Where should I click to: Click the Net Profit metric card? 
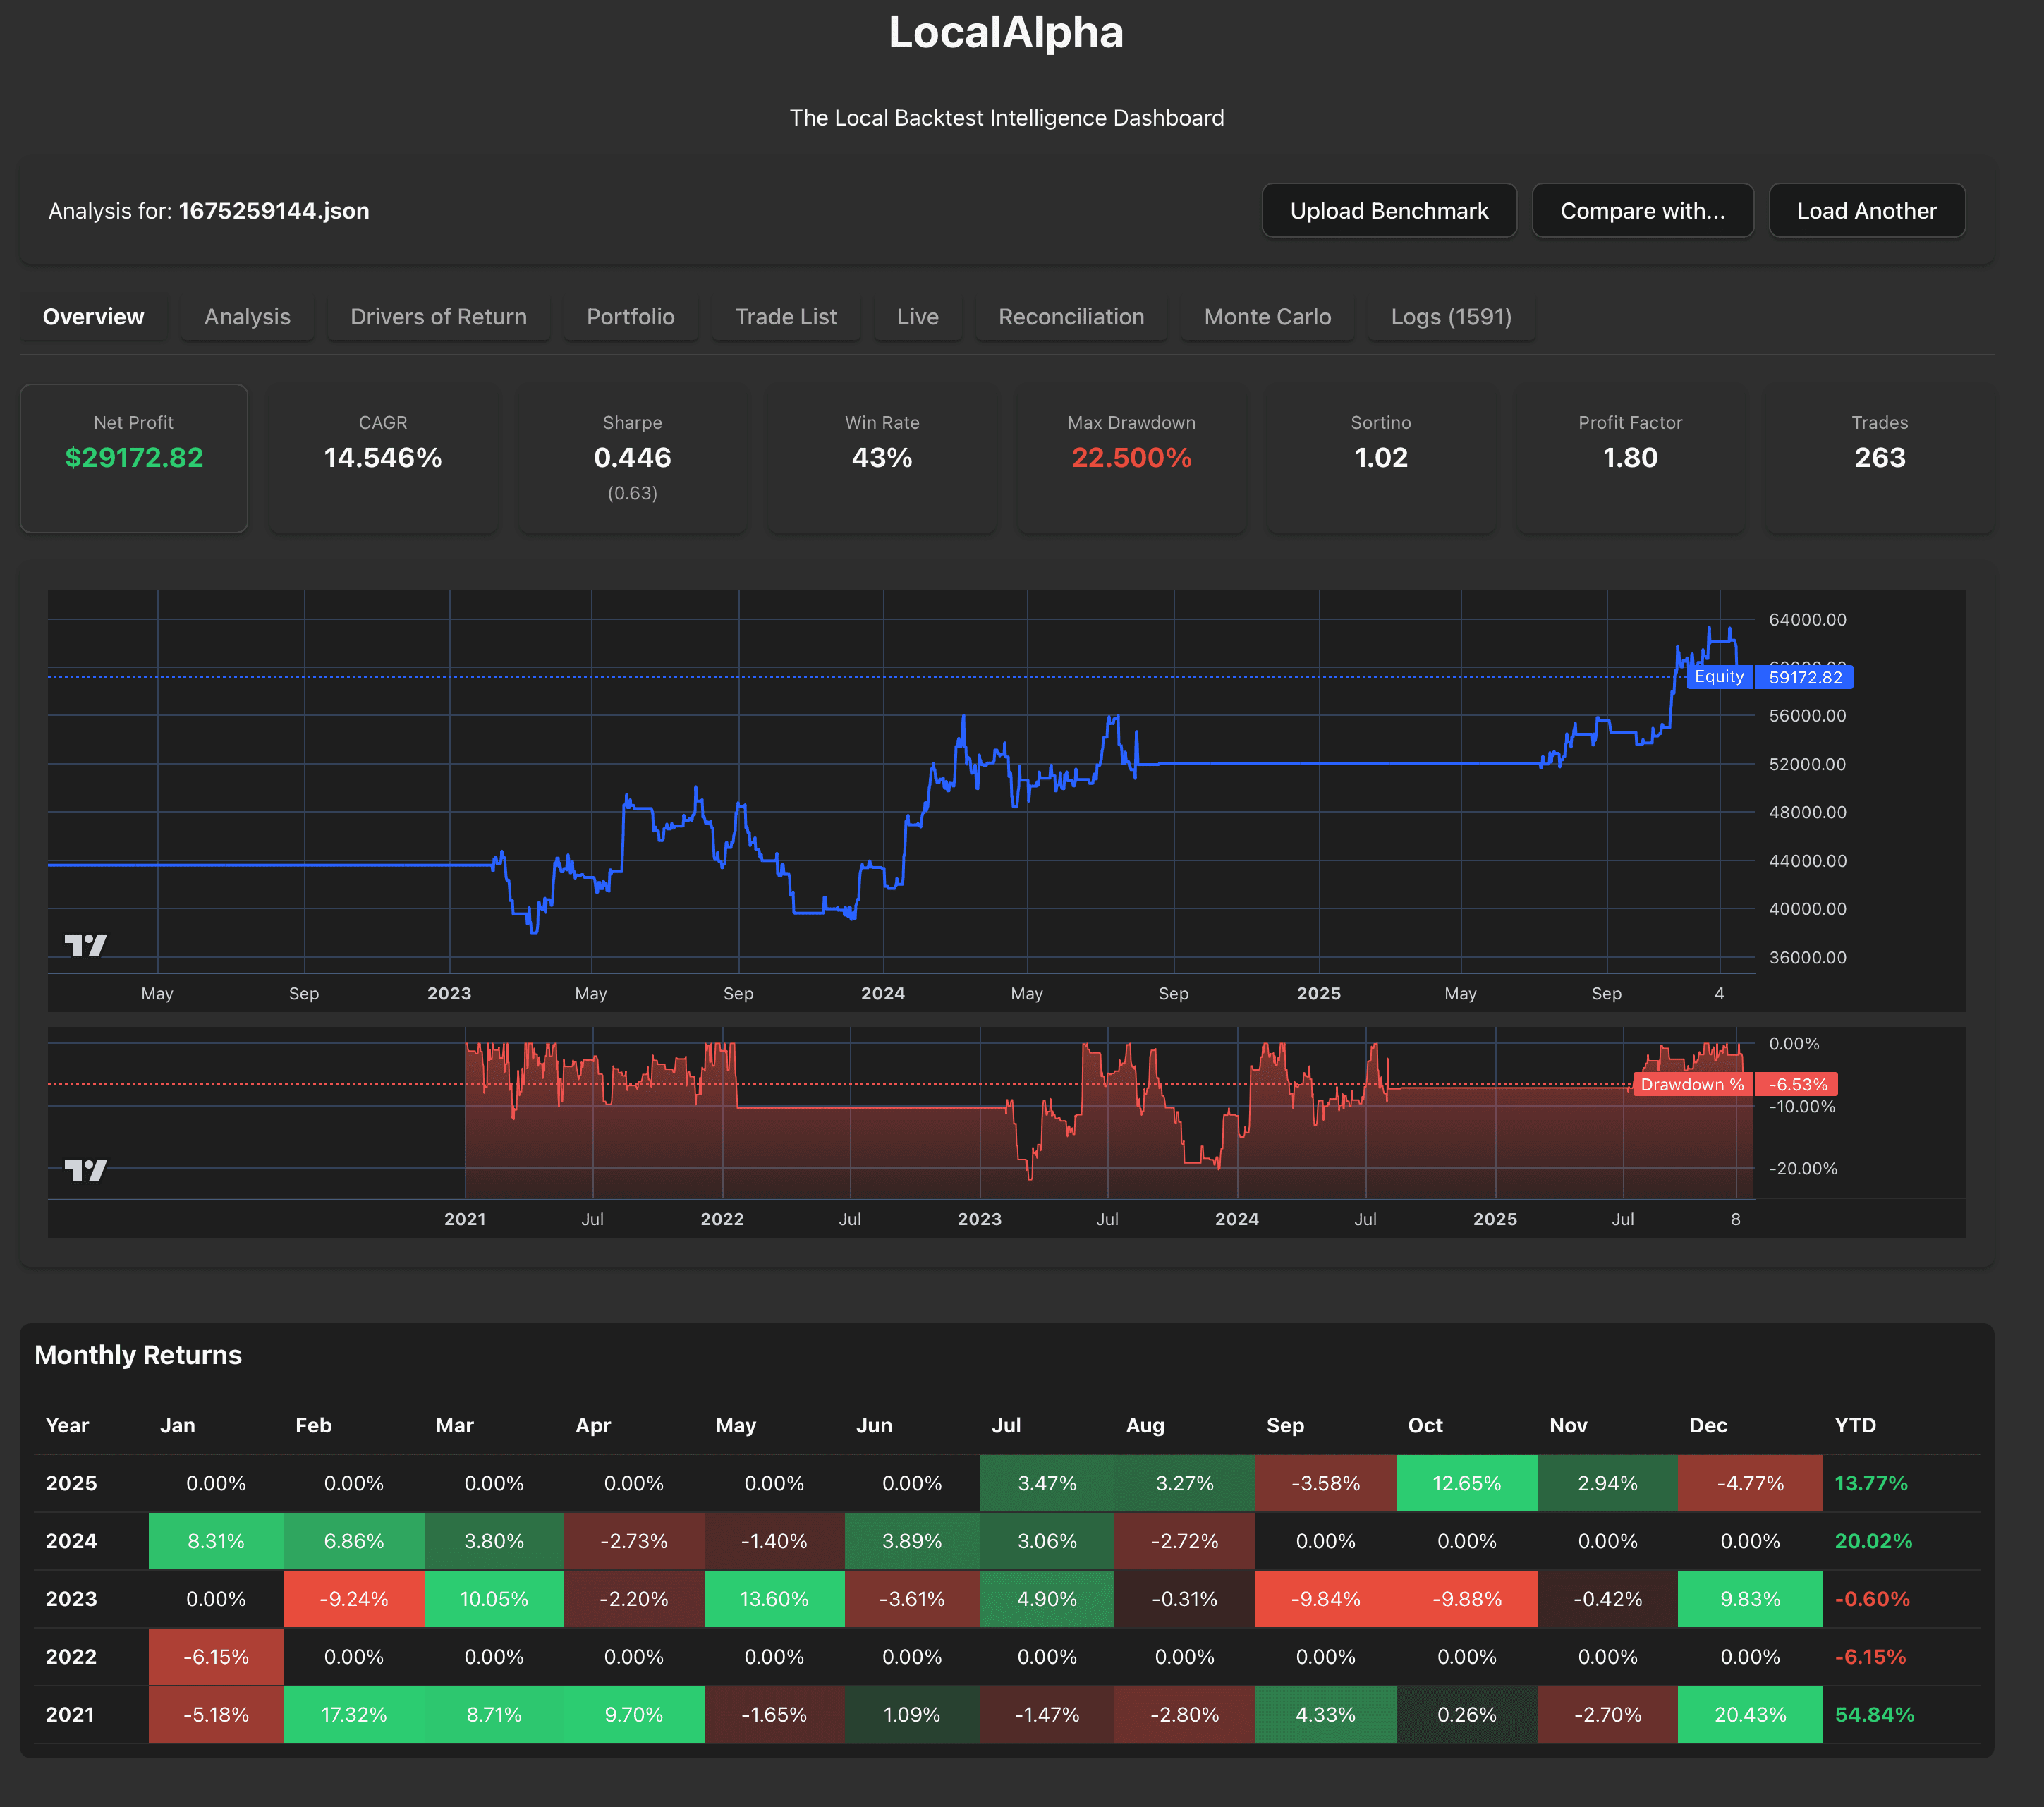133,458
